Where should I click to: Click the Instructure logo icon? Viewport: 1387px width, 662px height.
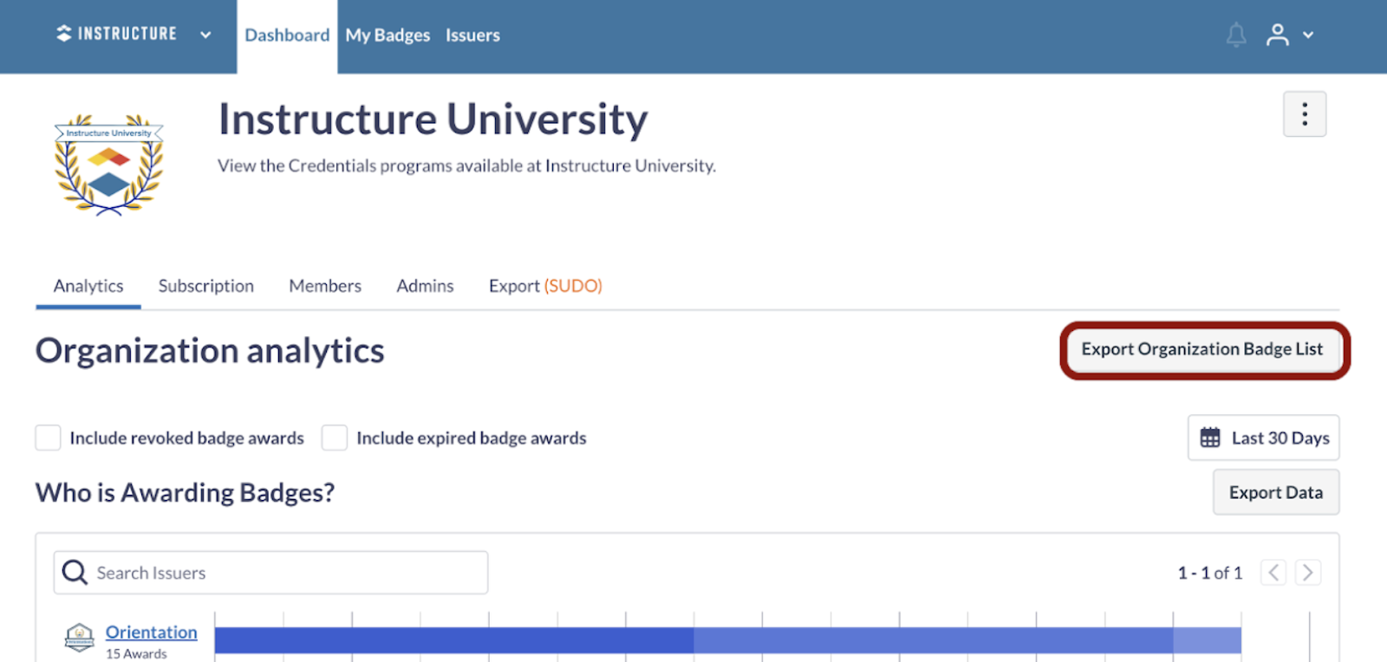pyautogui.click(x=64, y=34)
